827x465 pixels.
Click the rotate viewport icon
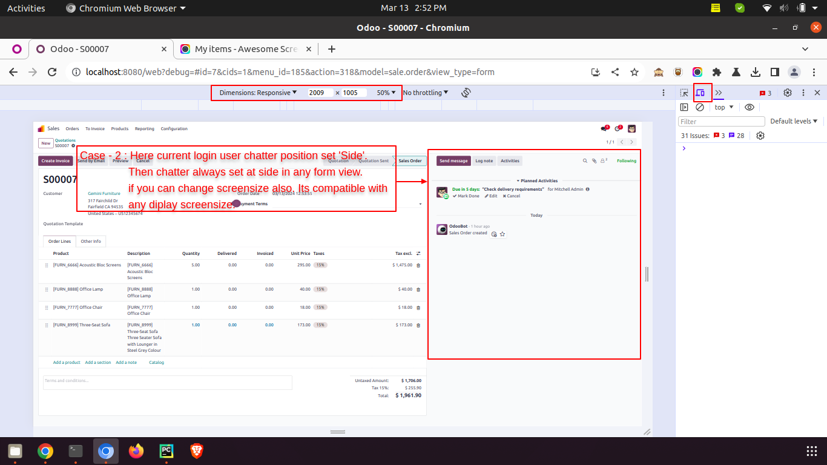click(x=466, y=93)
